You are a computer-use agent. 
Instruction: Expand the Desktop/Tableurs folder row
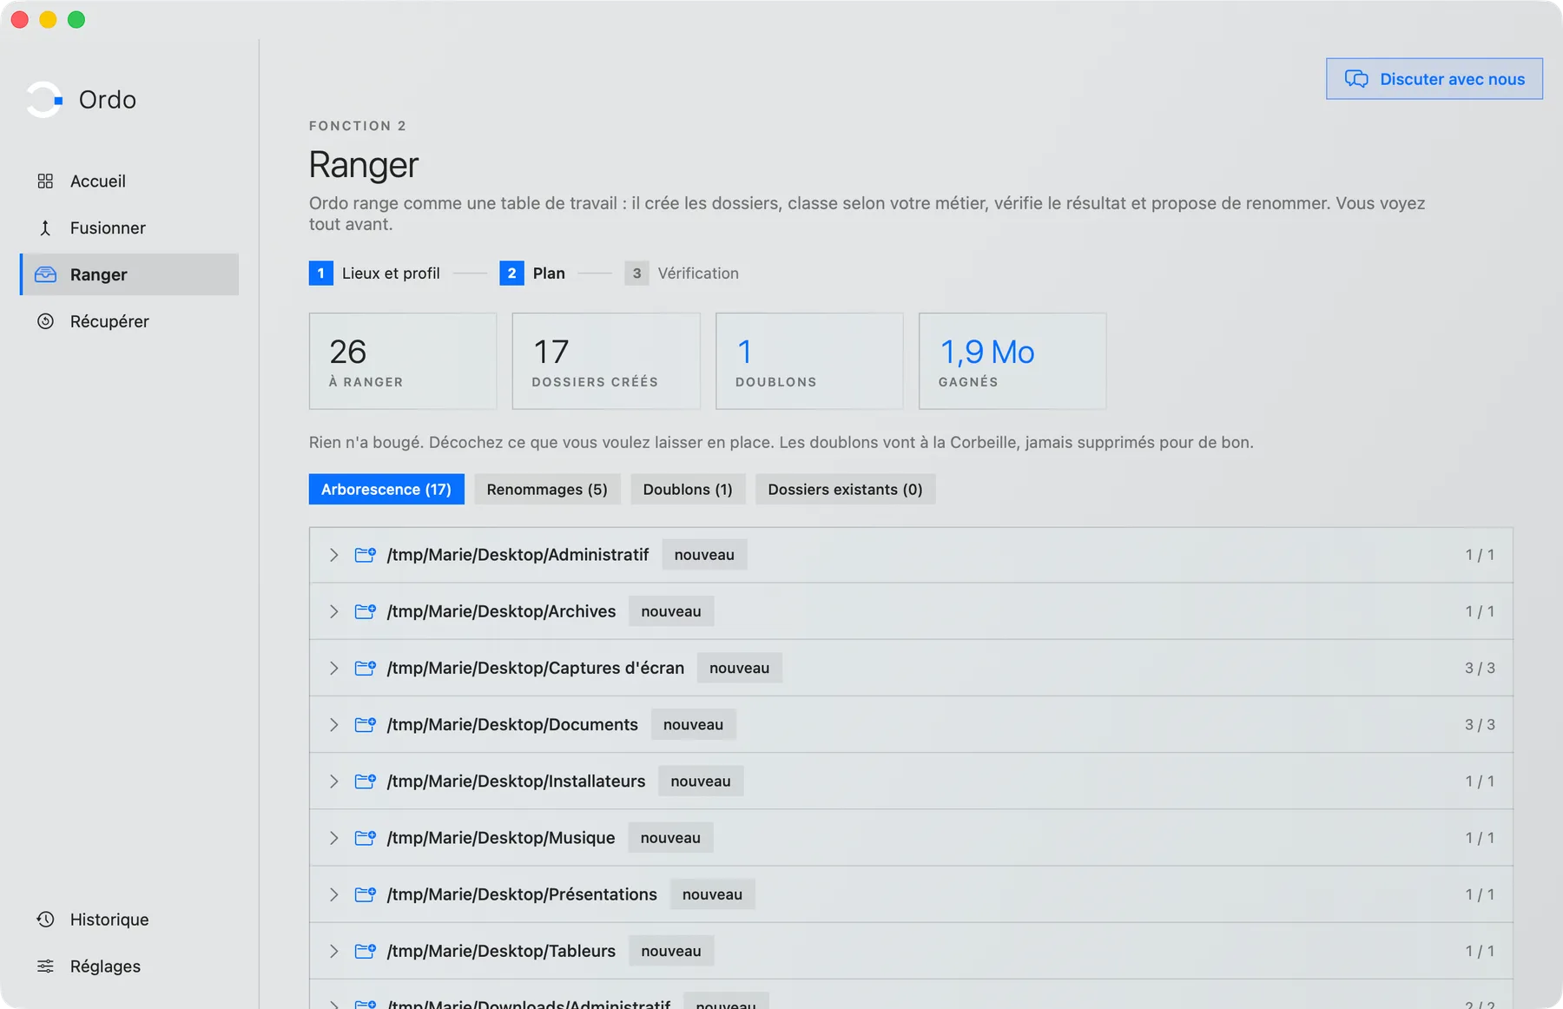pos(333,951)
